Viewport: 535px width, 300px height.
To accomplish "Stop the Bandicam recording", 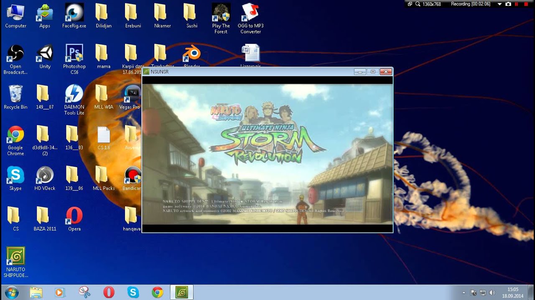I will 526,4.
